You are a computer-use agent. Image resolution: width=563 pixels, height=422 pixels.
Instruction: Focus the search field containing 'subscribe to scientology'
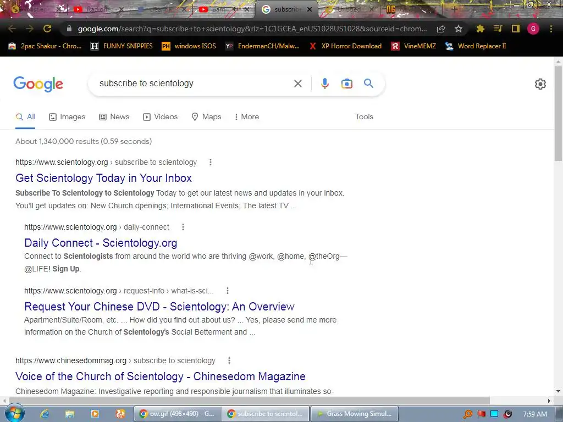[194, 84]
